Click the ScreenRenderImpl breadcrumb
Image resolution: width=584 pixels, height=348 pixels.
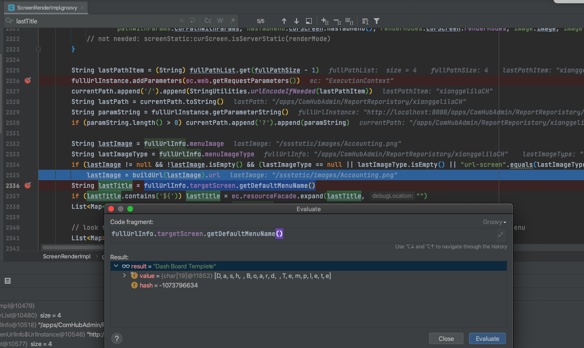(x=67, y=256)
